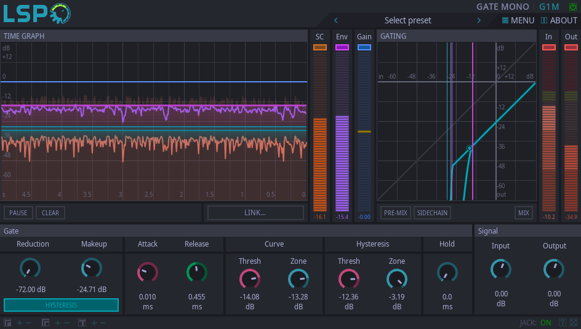Click the purple Env meter indicator

click(342, 47)
